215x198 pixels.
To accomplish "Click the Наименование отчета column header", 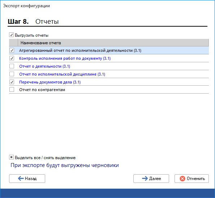I will pos(113,43).
